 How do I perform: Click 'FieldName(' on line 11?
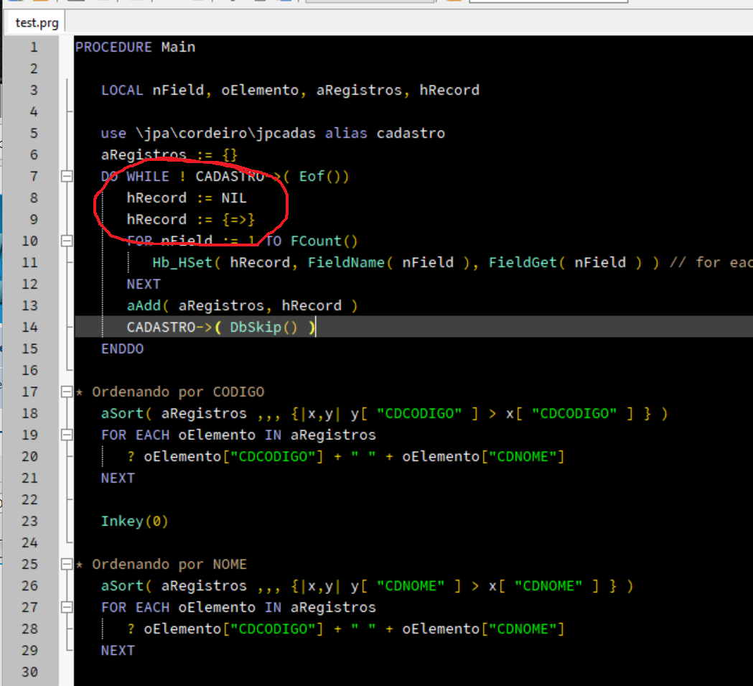tap(350, 262)
